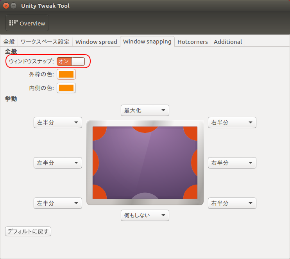
Task: Pick the 内側の色 fill color swatch
Action: (66, 88)
